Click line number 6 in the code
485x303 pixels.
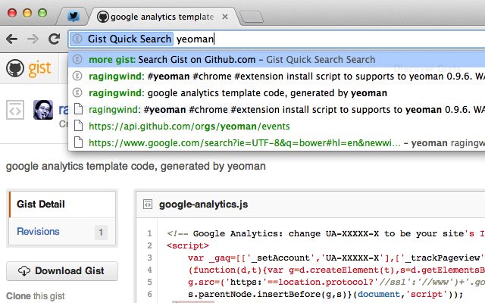[x=150, y=294]
